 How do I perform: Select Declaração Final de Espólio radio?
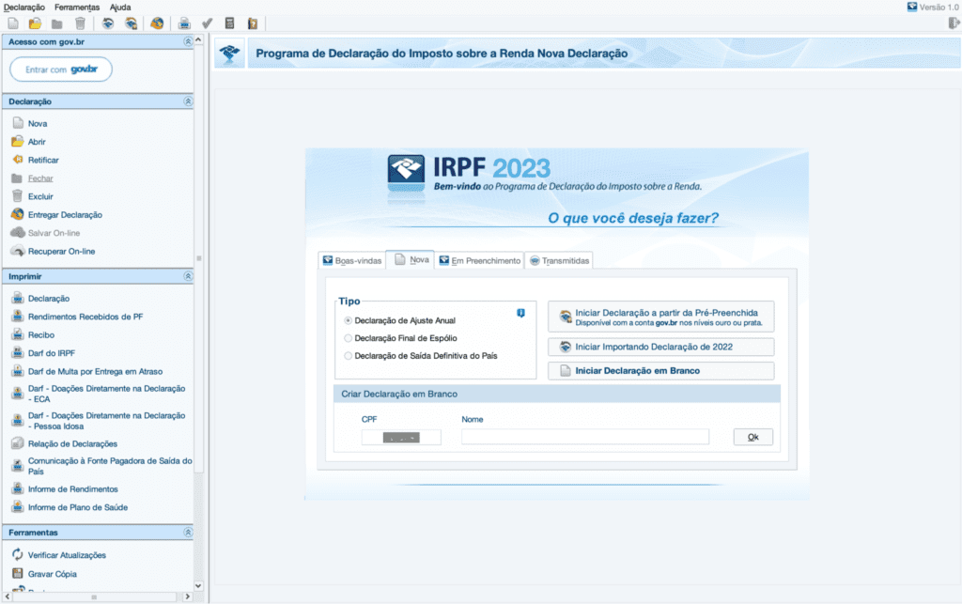348,338
